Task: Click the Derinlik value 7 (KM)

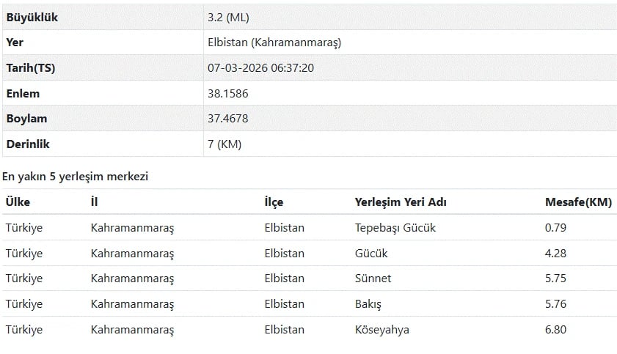Action: click(x=224, y=144)
